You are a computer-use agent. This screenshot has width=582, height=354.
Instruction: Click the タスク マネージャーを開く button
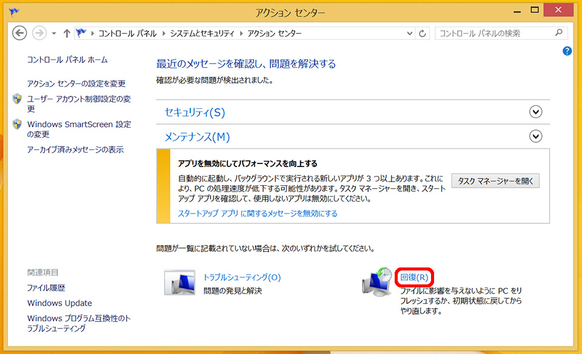(495, 181)
